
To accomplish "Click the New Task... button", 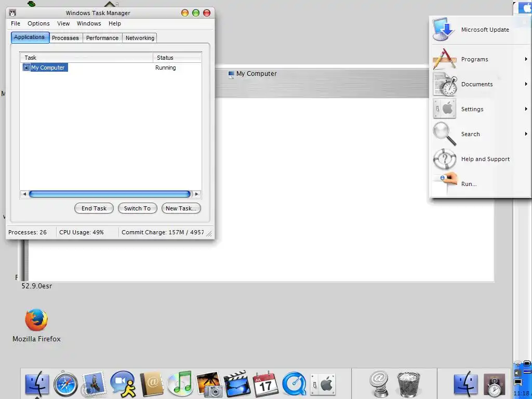I will (181, 208).
